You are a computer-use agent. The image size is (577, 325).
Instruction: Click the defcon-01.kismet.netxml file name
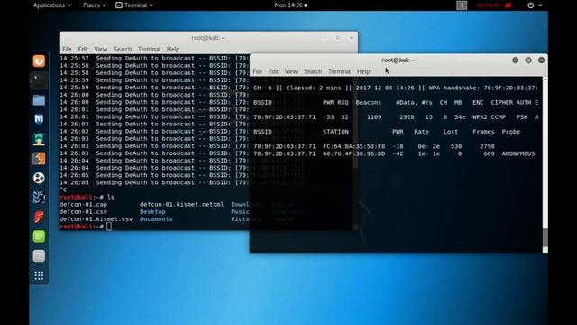click(x=182, y=205)
